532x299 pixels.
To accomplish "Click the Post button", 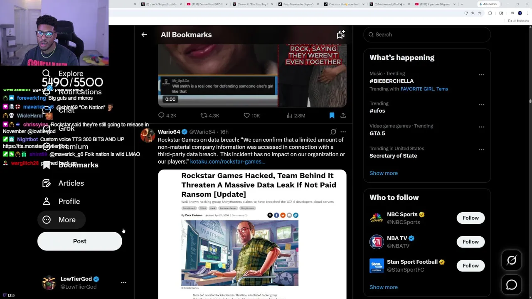I will pos(80,241).
